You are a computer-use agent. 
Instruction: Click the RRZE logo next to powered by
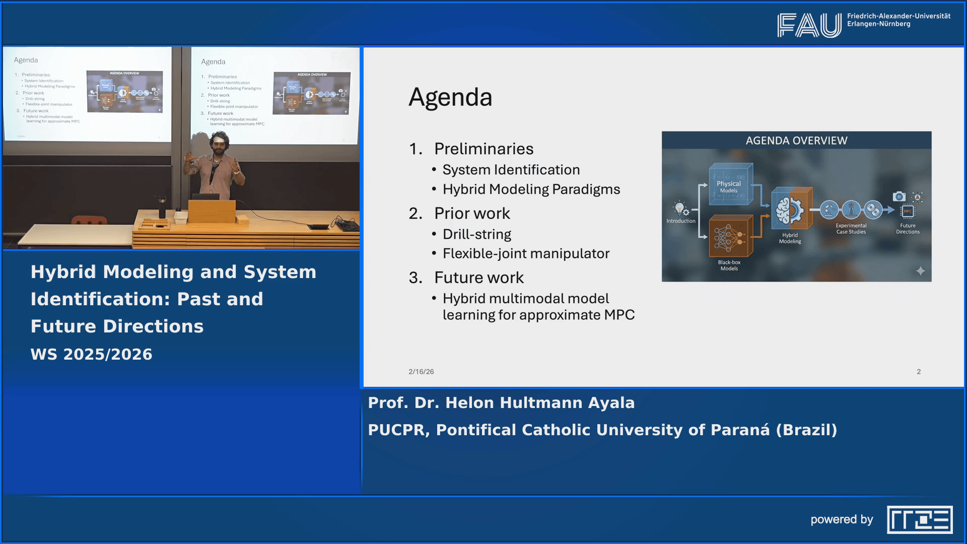pos(920,519)
